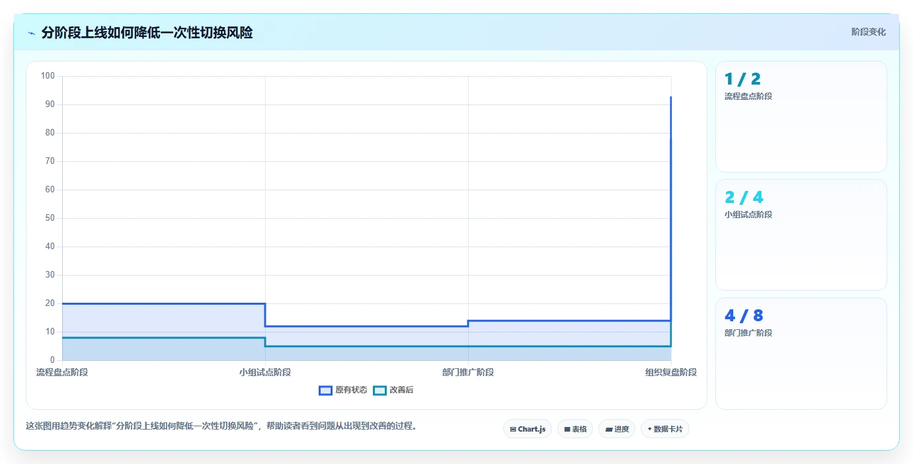Click the Chart.js tag chip

[x=528, y=429]
